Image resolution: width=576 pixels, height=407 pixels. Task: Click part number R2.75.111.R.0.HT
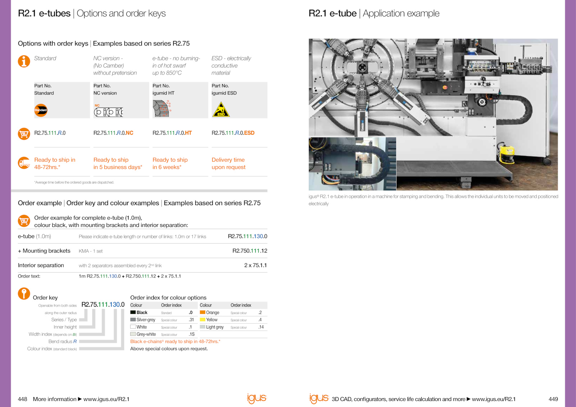[172, 133]
